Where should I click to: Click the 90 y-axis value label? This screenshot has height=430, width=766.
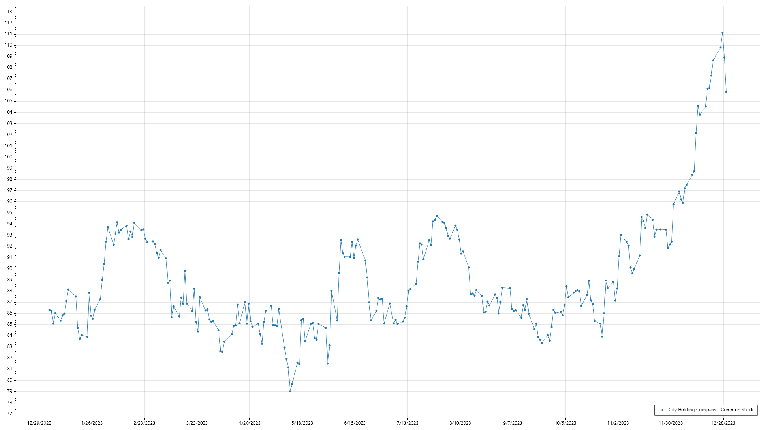(10, 268)
